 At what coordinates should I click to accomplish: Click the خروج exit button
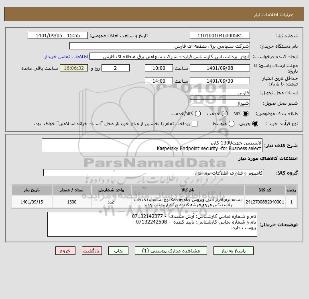tap(65, 251)
